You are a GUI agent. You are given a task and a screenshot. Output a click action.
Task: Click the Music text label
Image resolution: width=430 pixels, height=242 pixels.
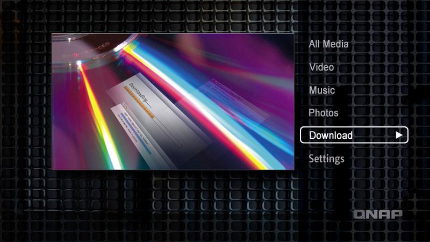tap(321, 90)
